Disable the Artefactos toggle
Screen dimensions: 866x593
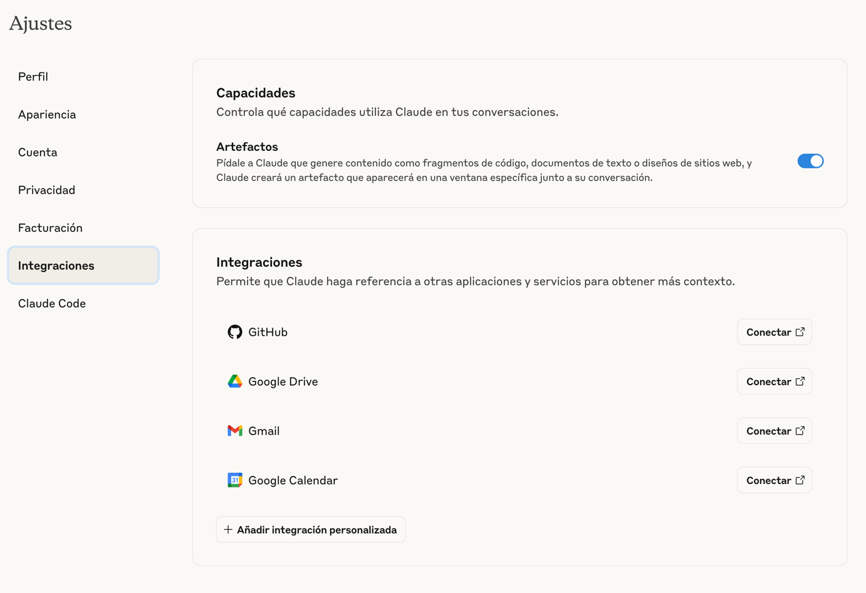(x=811, y=161)
